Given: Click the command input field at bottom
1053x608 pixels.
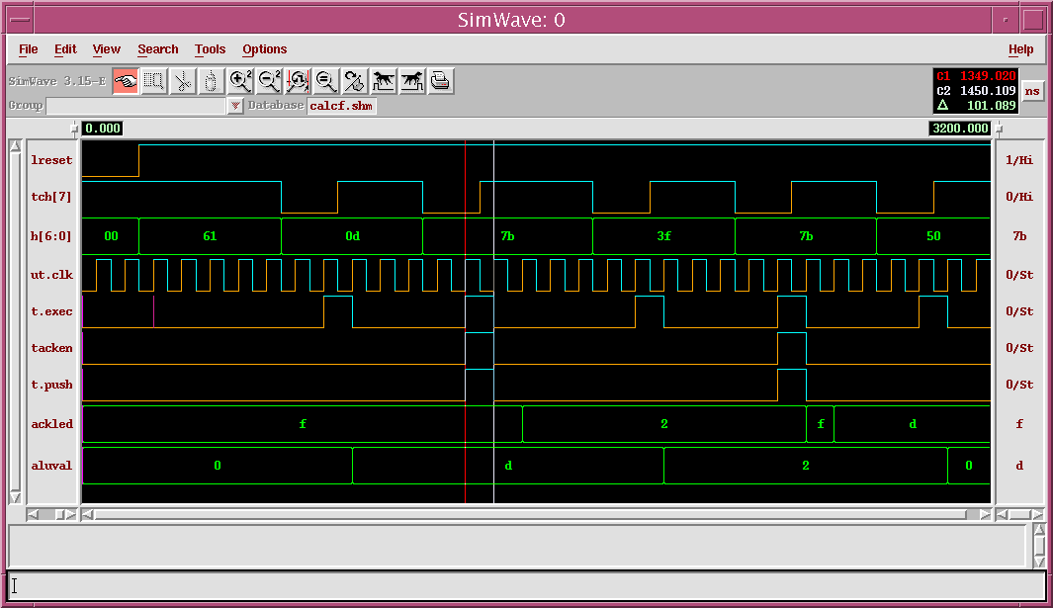Looking at the screenshot, I should [526, 585].
